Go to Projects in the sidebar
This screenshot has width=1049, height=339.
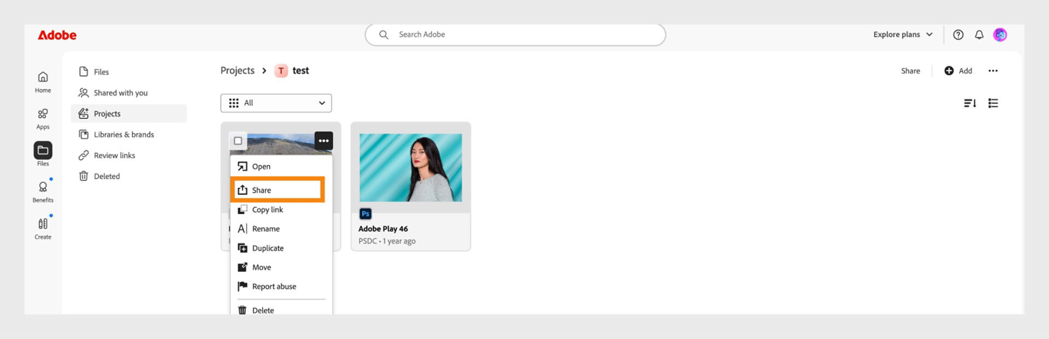coord(129,114)
